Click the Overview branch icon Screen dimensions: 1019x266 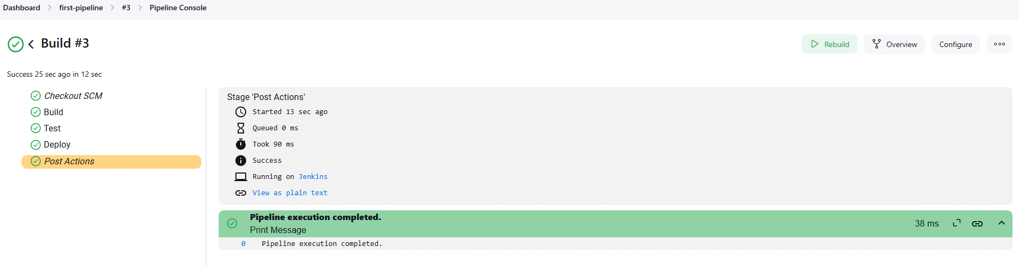(x=877, y=44)
